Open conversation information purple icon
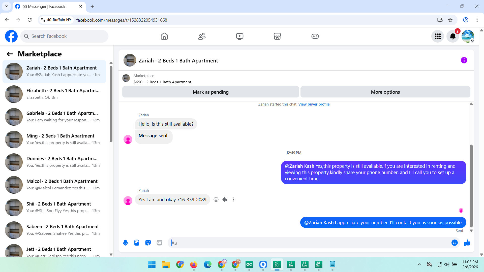 click(464, 60)
